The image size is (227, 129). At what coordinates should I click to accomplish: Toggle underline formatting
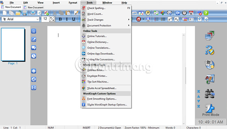pos(74,19)
